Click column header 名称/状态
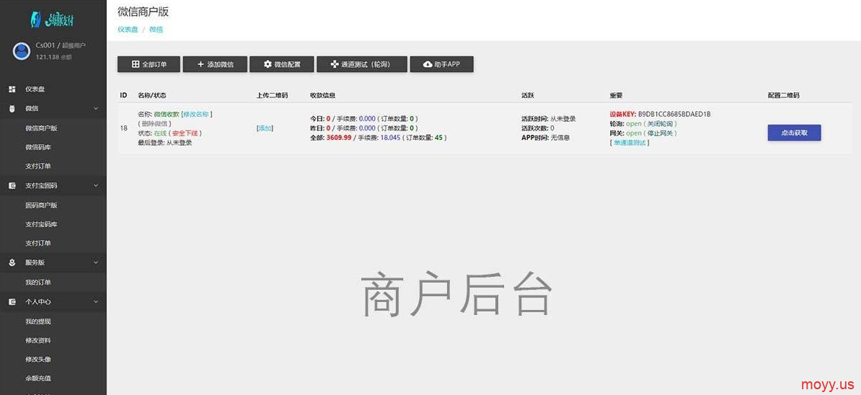Image resolution: width=861 pixels, height=395 pixels. click(152, 95)
